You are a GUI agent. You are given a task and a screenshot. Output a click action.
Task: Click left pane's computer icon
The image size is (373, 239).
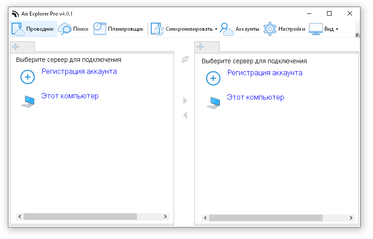[28, 101]
